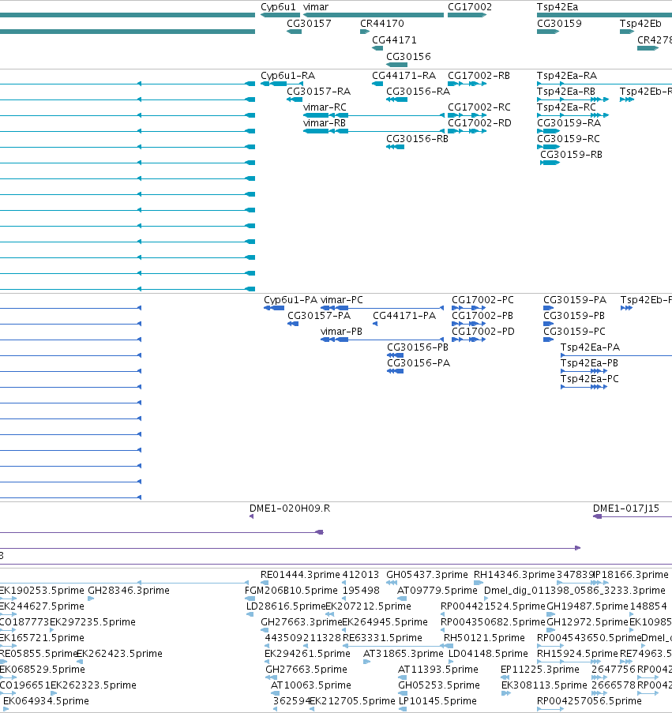Screen dimensions: 672x713
Task: Open the LD28616.5prime EST label
Action: 286,606
